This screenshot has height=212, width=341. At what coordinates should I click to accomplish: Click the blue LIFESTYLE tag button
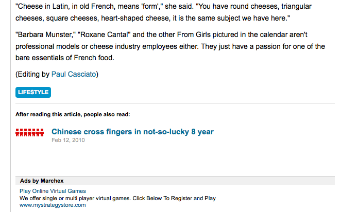click(33, 93)
